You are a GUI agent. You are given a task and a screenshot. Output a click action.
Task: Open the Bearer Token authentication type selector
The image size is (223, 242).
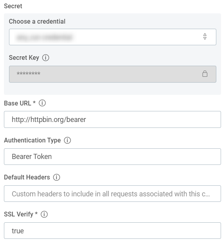(x=112, y=157)
